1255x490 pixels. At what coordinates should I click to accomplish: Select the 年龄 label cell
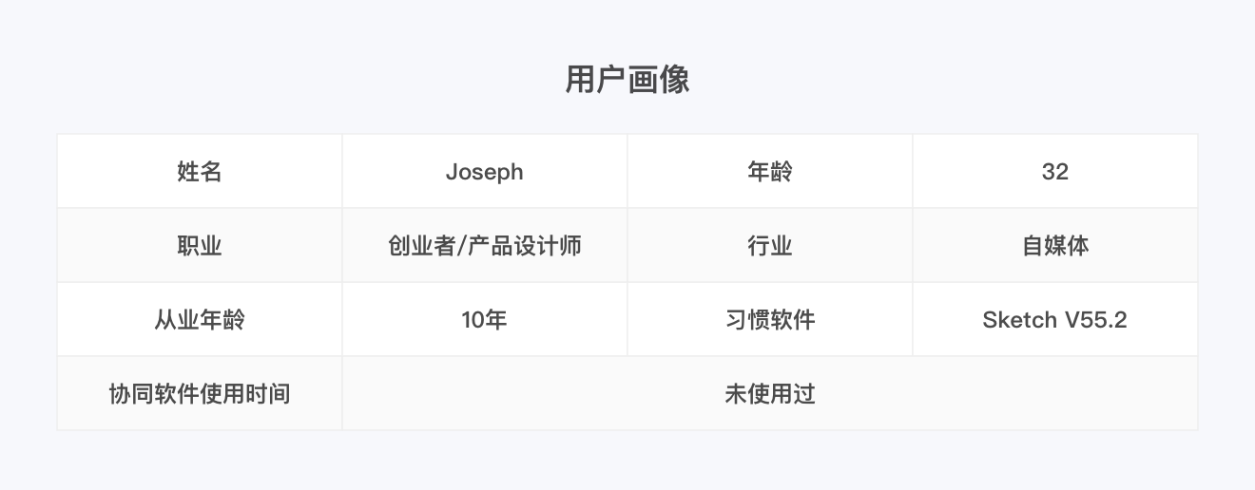coord(770,171)
